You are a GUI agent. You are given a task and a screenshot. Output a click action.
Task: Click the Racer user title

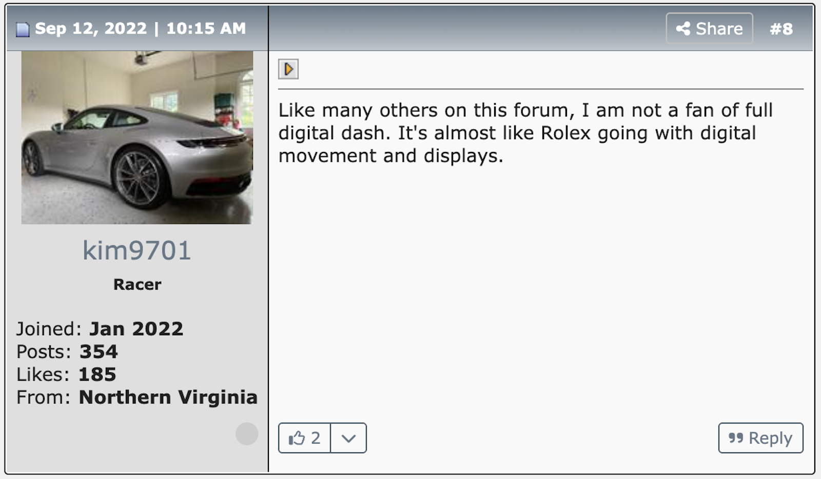[137, 284]
